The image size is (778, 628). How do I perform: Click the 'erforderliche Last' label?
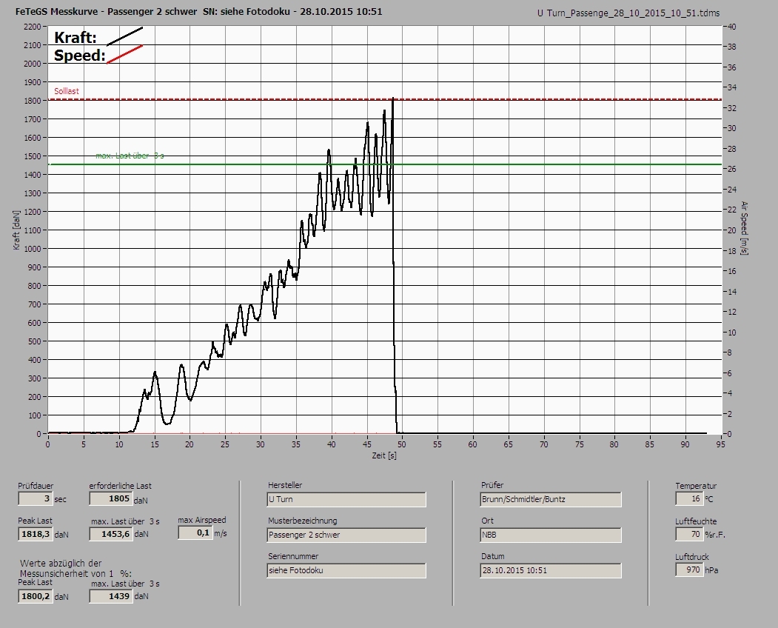click(x=120, y=486)
